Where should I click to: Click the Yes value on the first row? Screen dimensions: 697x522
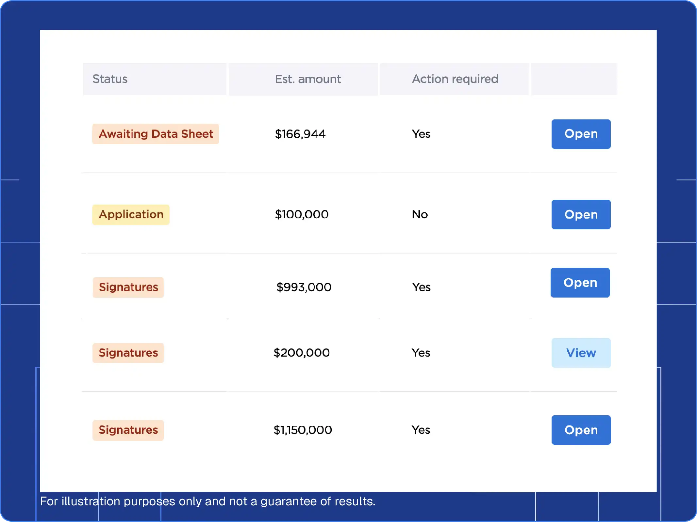421,134
